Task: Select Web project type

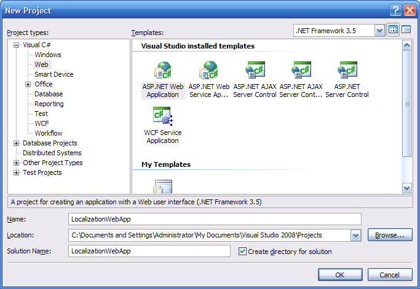Action: click(x=42, y=64)
